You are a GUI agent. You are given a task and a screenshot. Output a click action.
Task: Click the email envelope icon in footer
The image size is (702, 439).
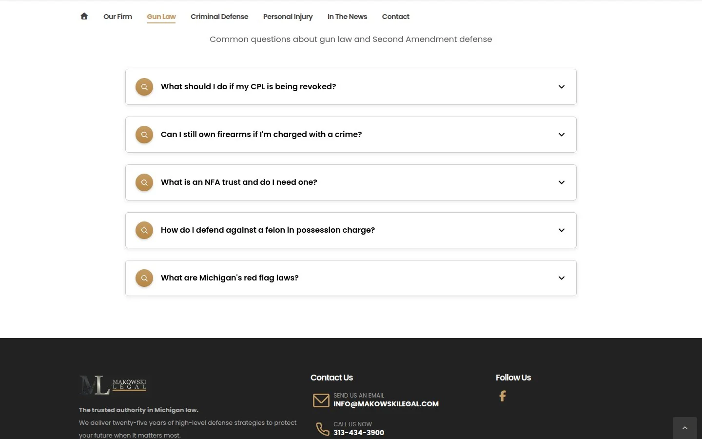click(x=321, y=400)
